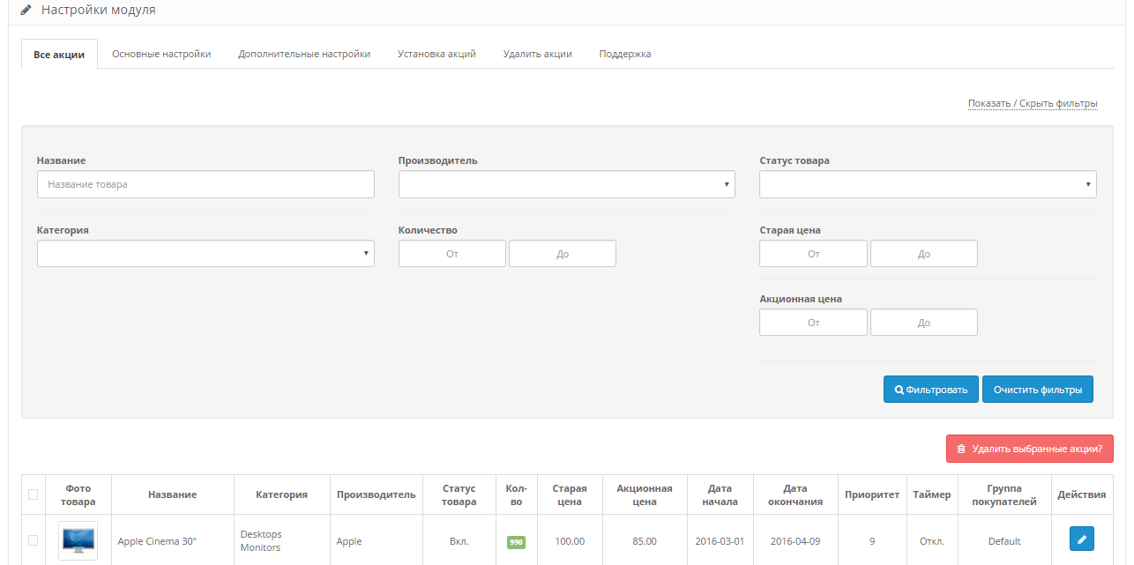The width and height of the screenshot is (1134, 565).
Task: Tick the select-all checkbox in table header
Action: (34, 494)
